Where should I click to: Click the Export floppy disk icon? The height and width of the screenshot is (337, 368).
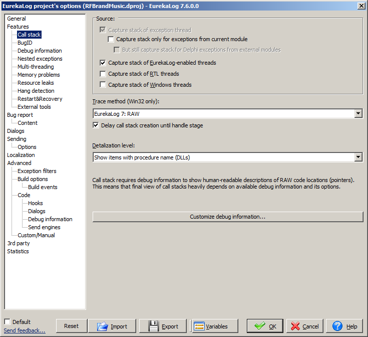click(x=154, y=326)
